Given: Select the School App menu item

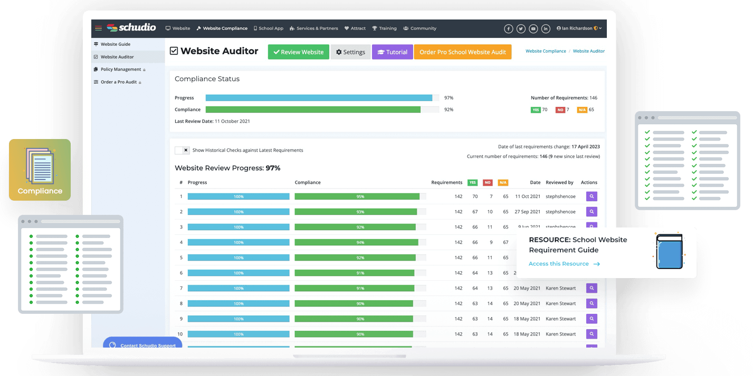Looking at the screenshot, I should 269,28.
